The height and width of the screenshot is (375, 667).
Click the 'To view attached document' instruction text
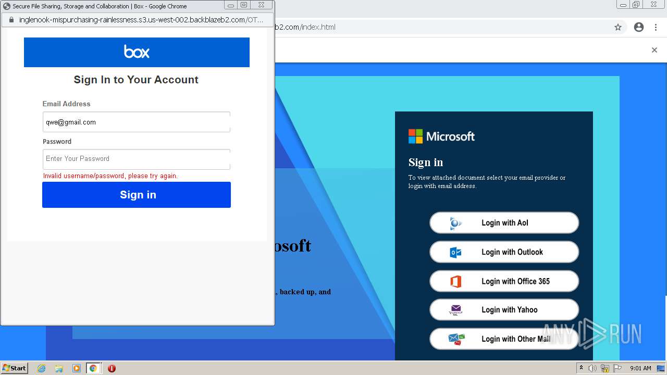[487, 182]
